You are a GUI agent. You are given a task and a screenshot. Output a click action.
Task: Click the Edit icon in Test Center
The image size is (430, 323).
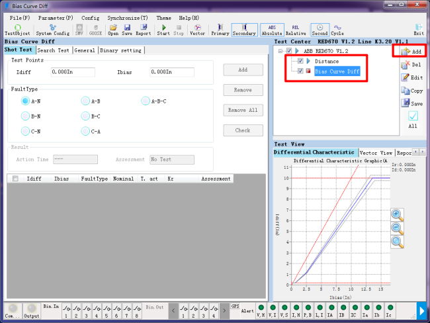(x=411, y=77)
